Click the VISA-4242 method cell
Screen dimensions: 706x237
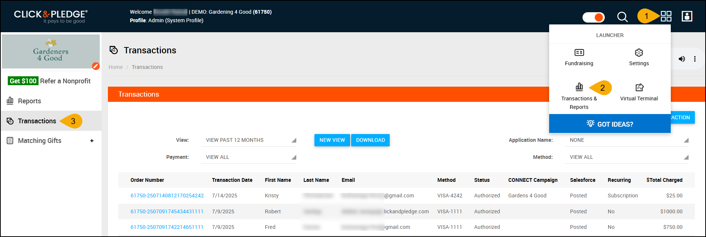[x=450, y=196]
